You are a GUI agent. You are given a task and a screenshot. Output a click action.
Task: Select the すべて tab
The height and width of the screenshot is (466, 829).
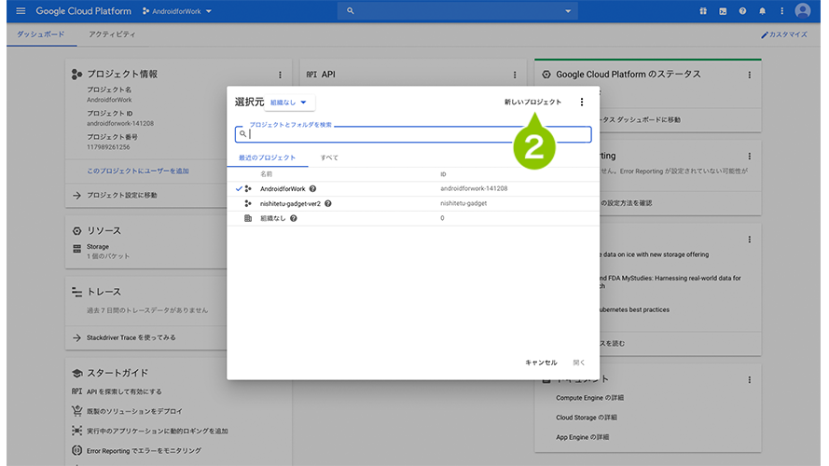coord(329,158)
